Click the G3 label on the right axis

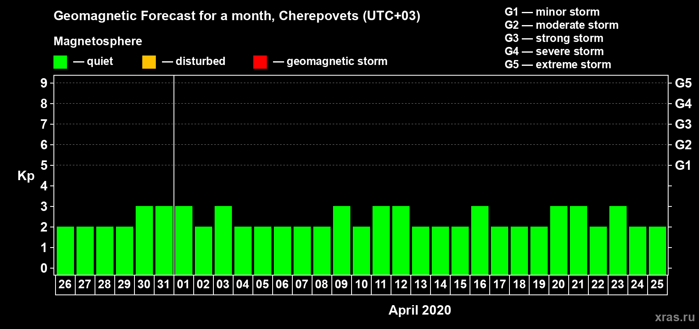click(683, 124)
